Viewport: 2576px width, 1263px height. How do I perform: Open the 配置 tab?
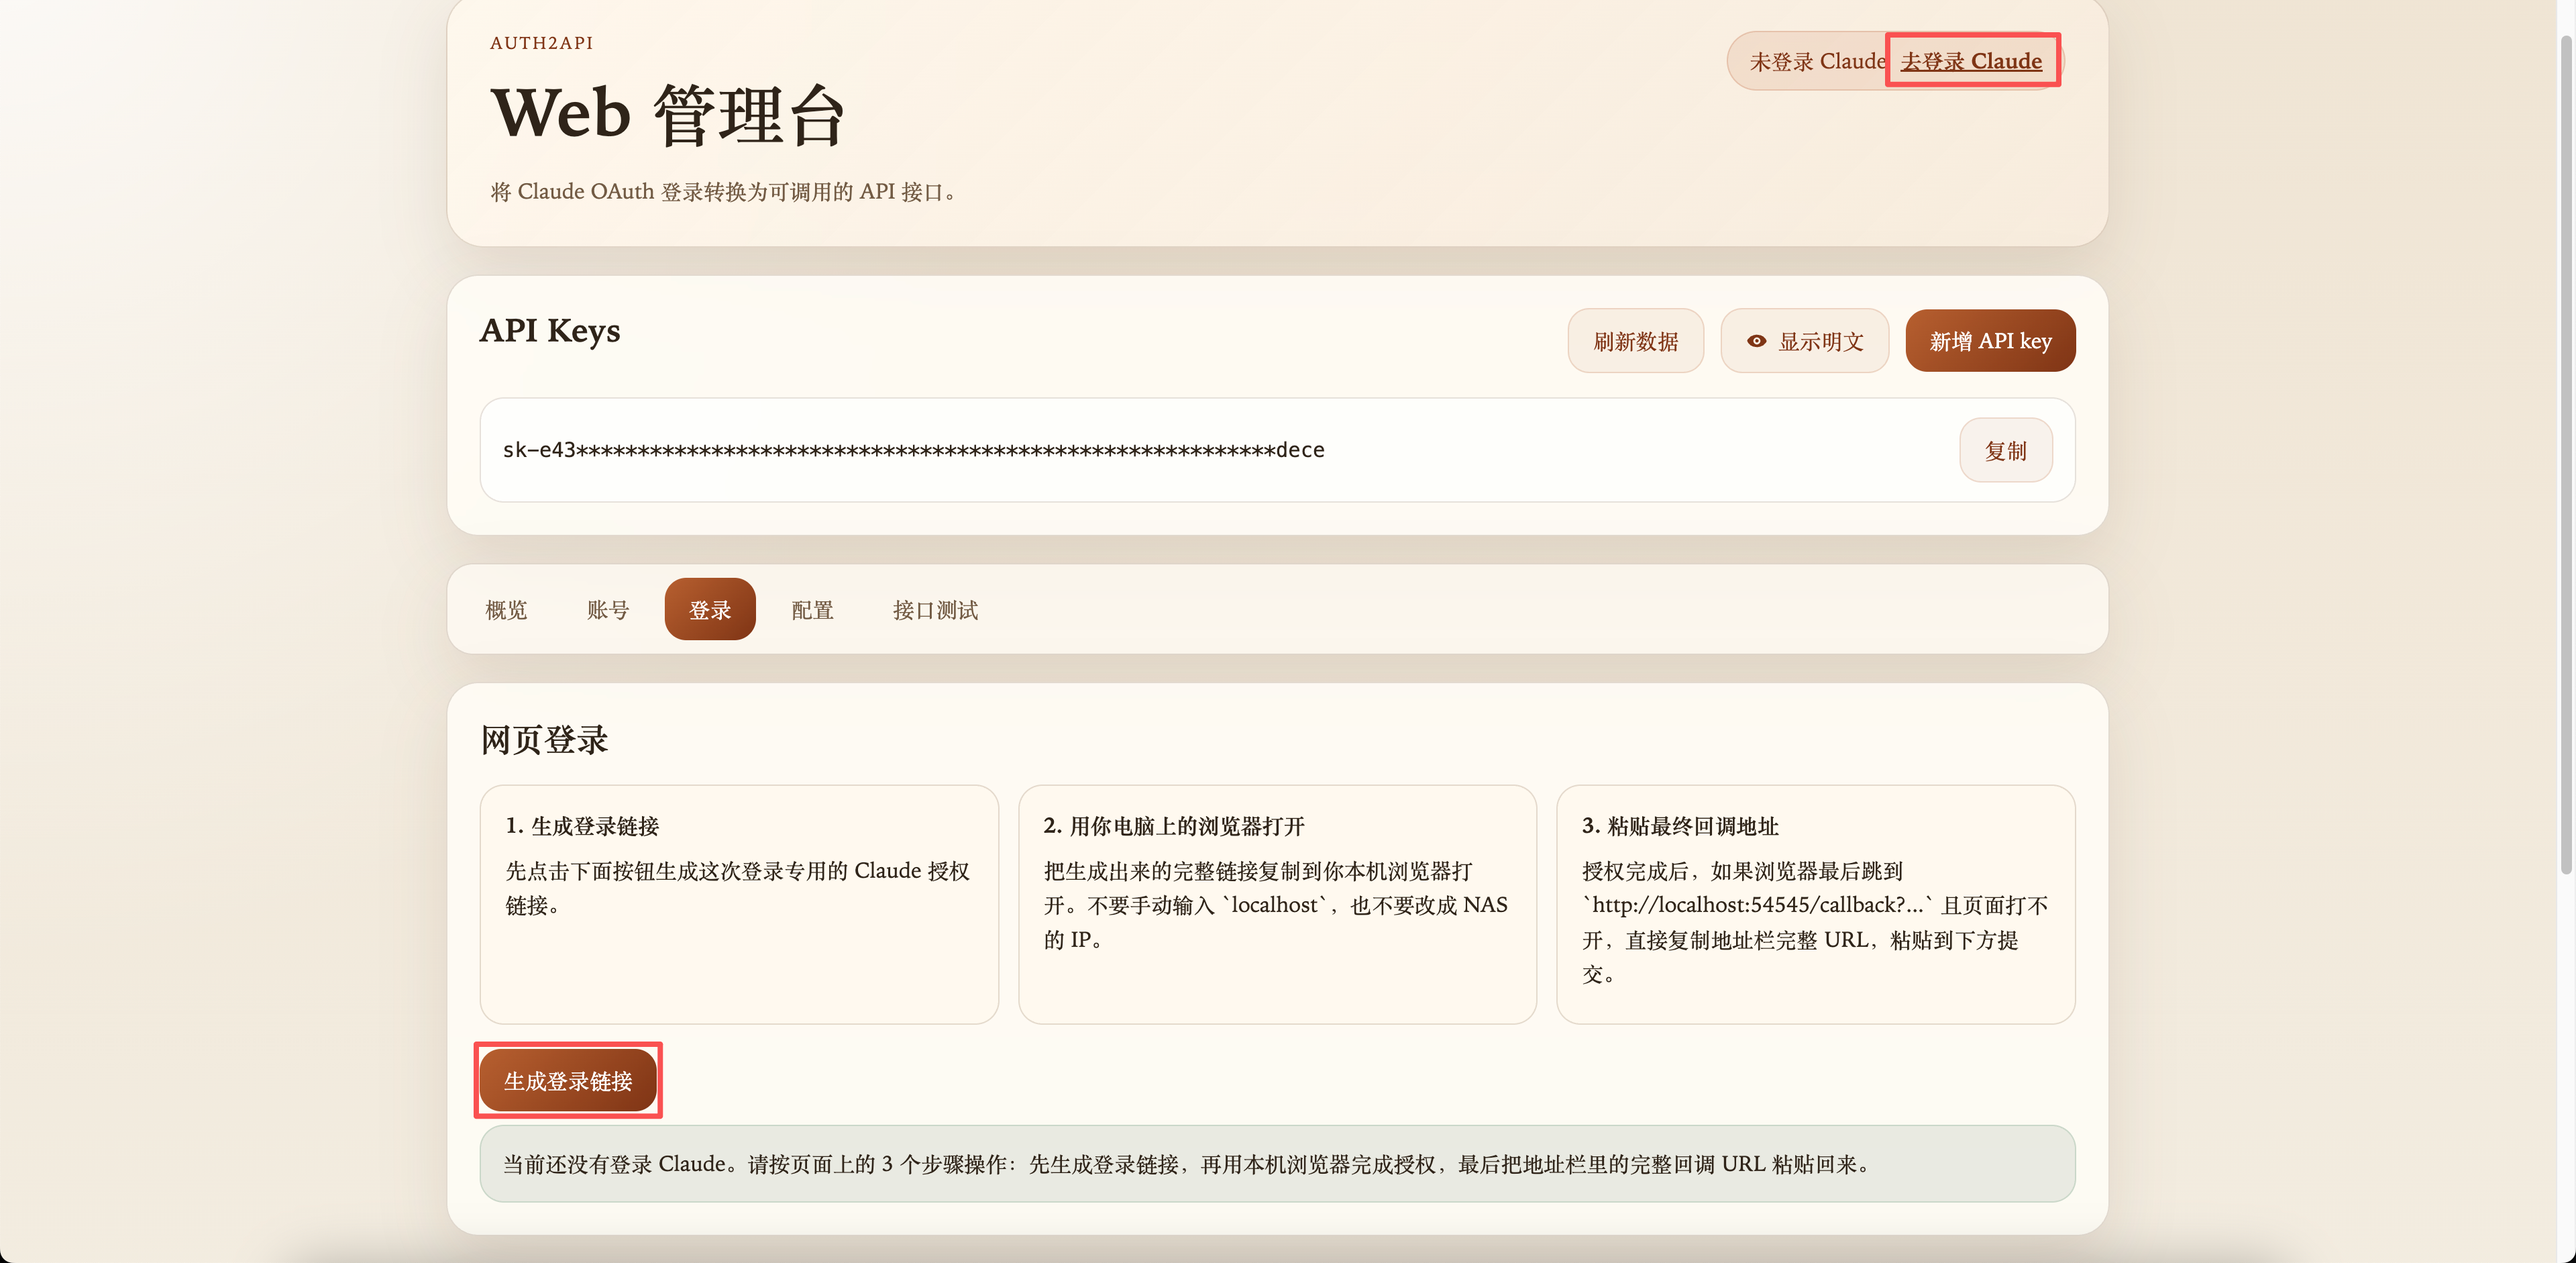[x=812, y=609]
